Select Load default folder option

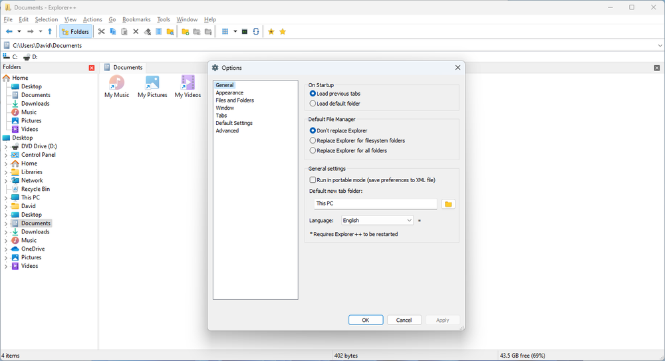[335, 104]
